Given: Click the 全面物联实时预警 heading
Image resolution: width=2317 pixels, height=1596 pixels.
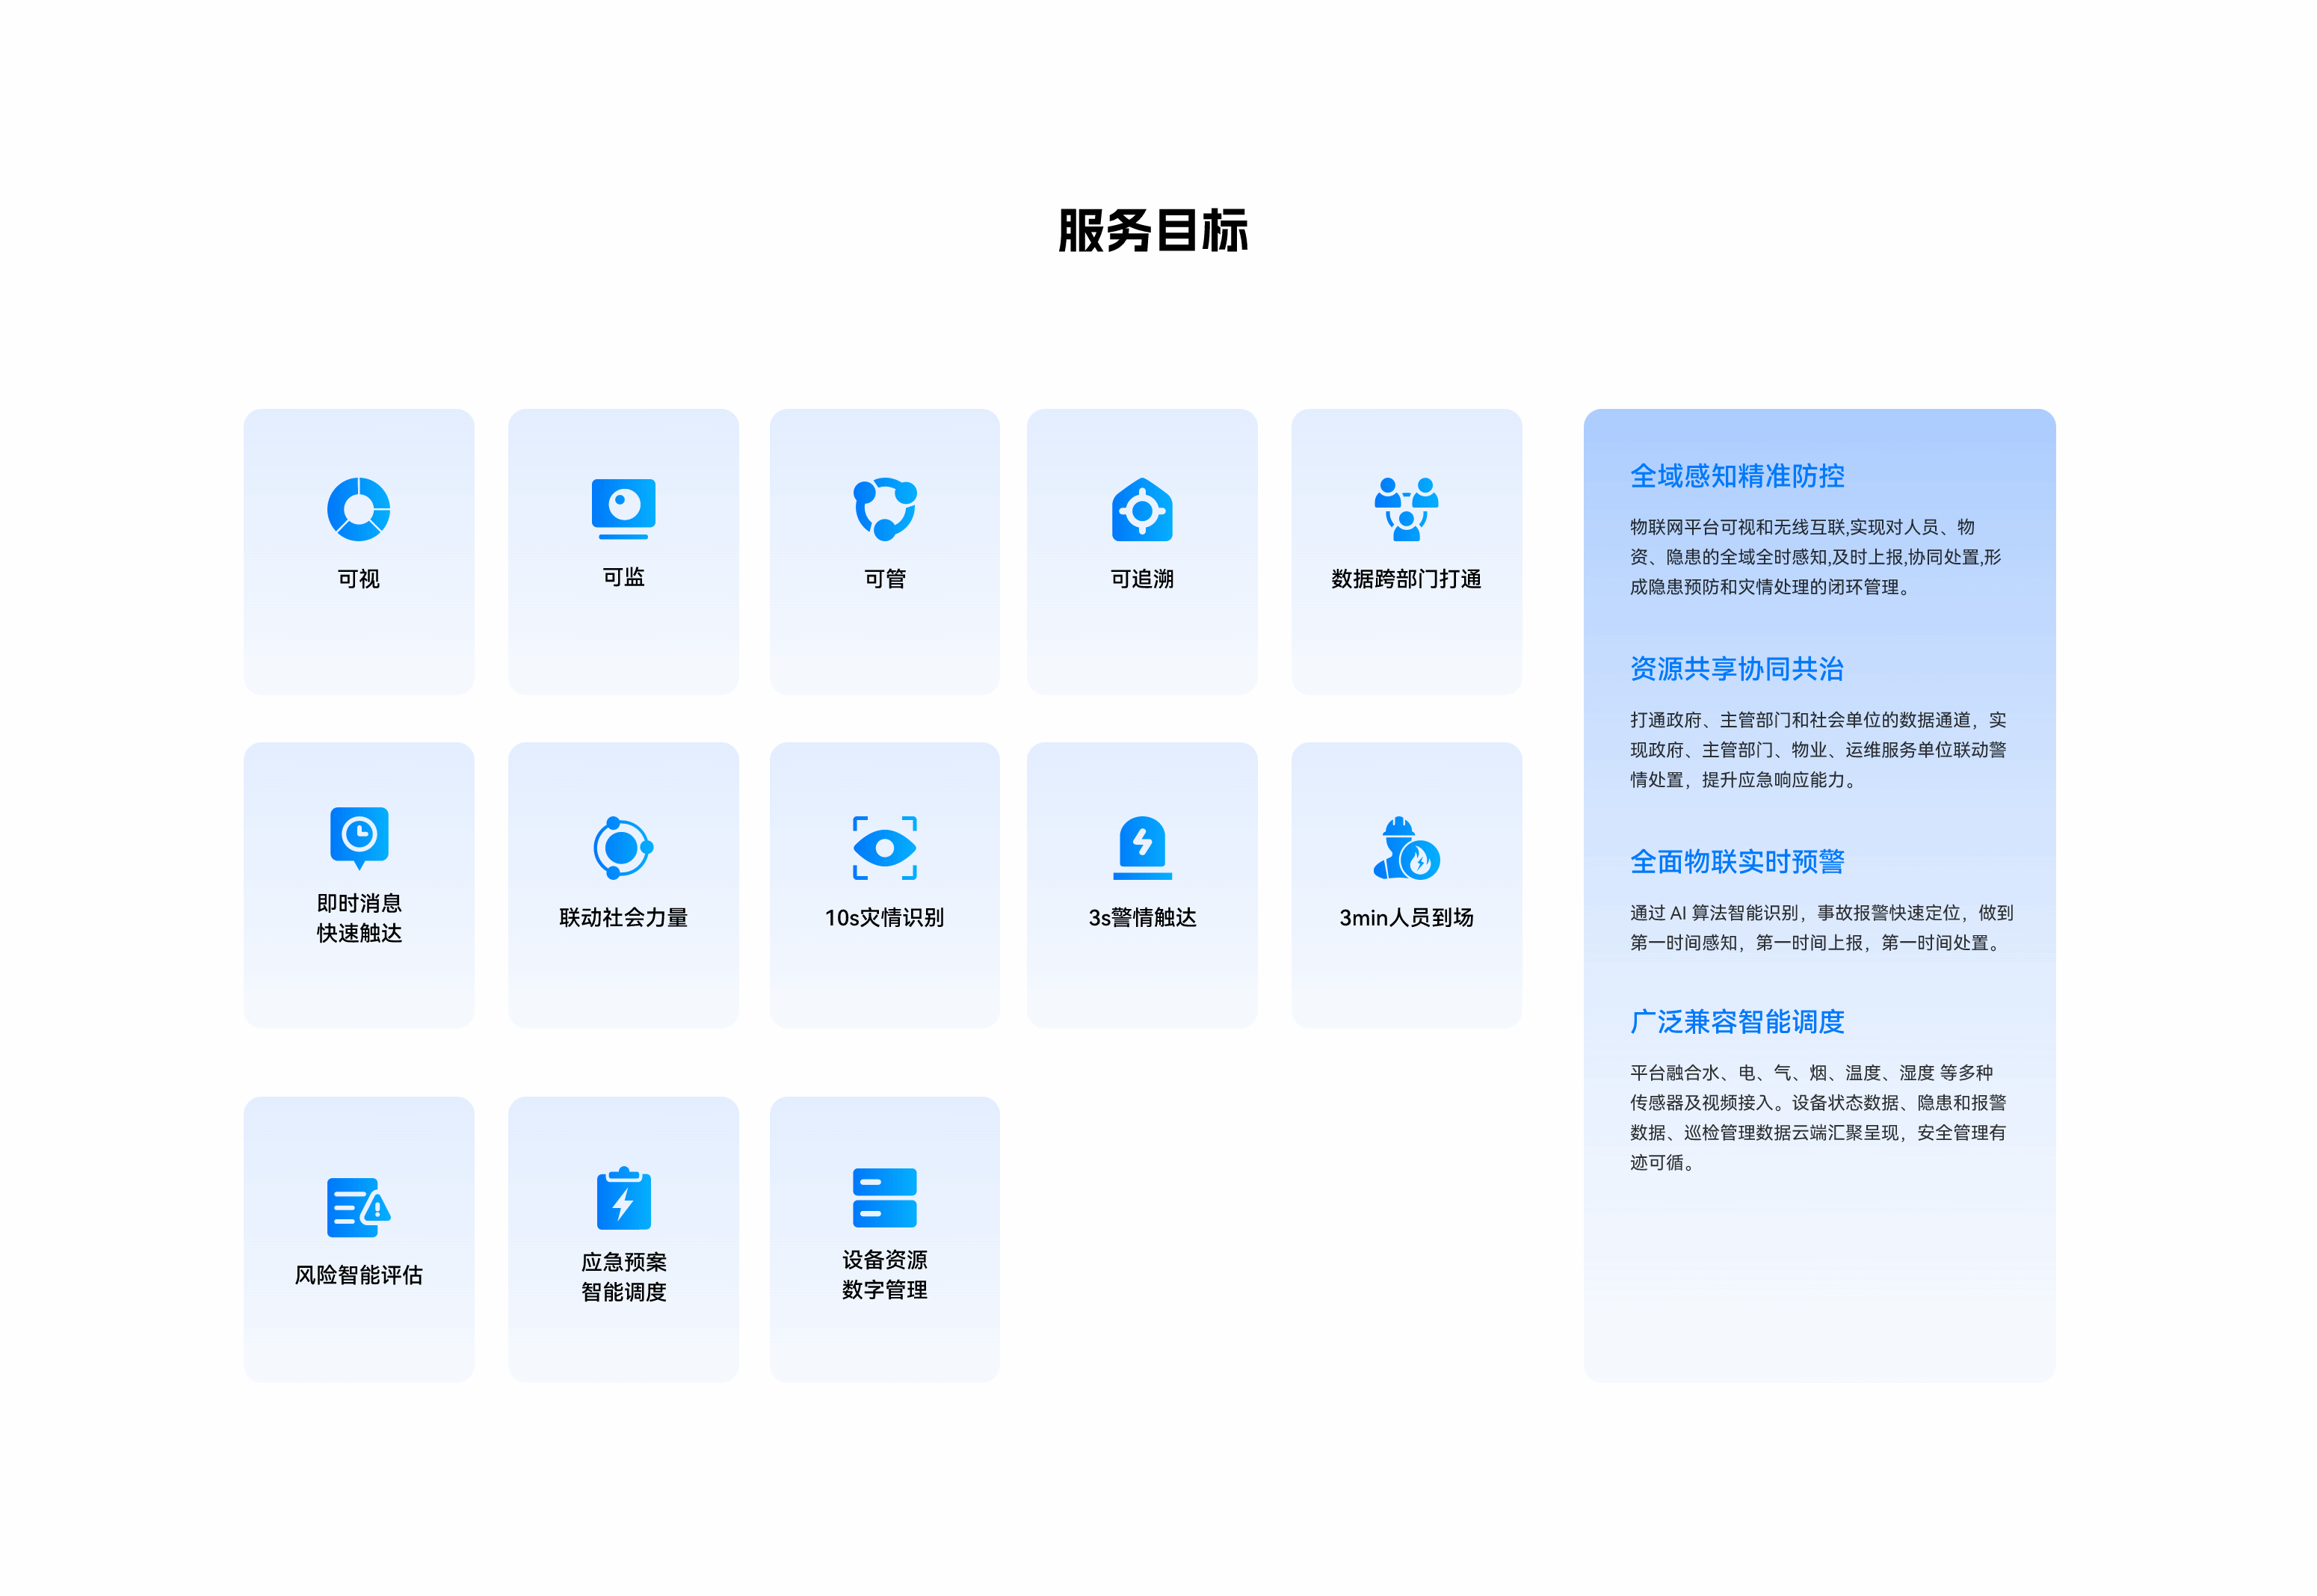Looking at the screenshot, I should pyautogui.click(x=1737, y=862).
